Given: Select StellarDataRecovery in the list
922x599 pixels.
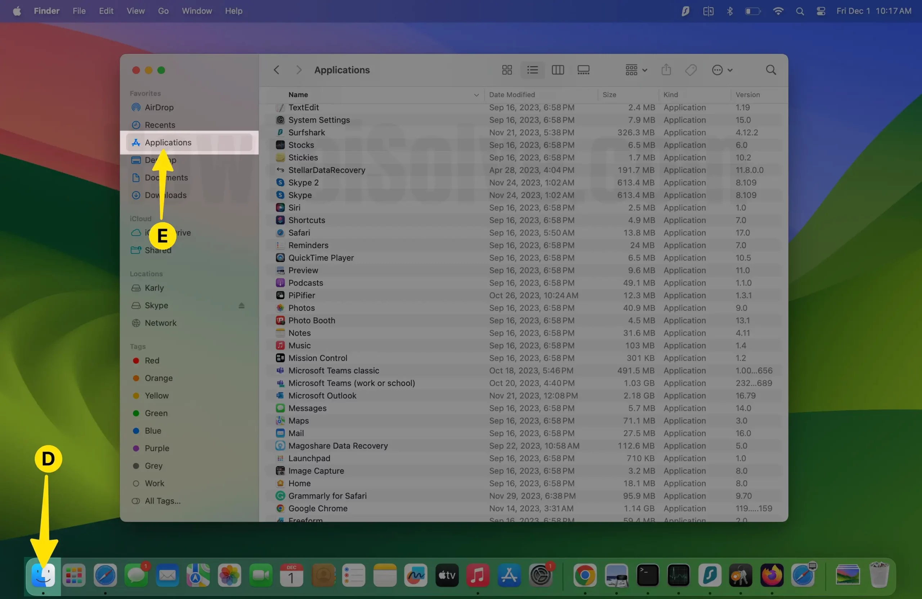Looking at the screenshot, I should (x=523, y=170).
